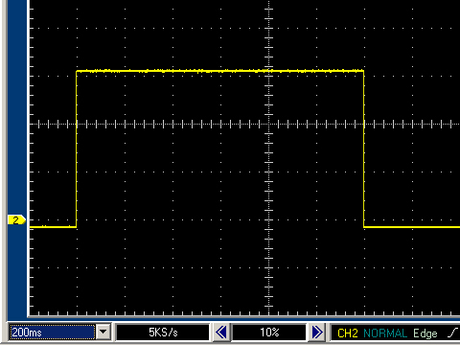
Task: Select the 200ms timebase combo box field
Action: (x=53, y=333)
